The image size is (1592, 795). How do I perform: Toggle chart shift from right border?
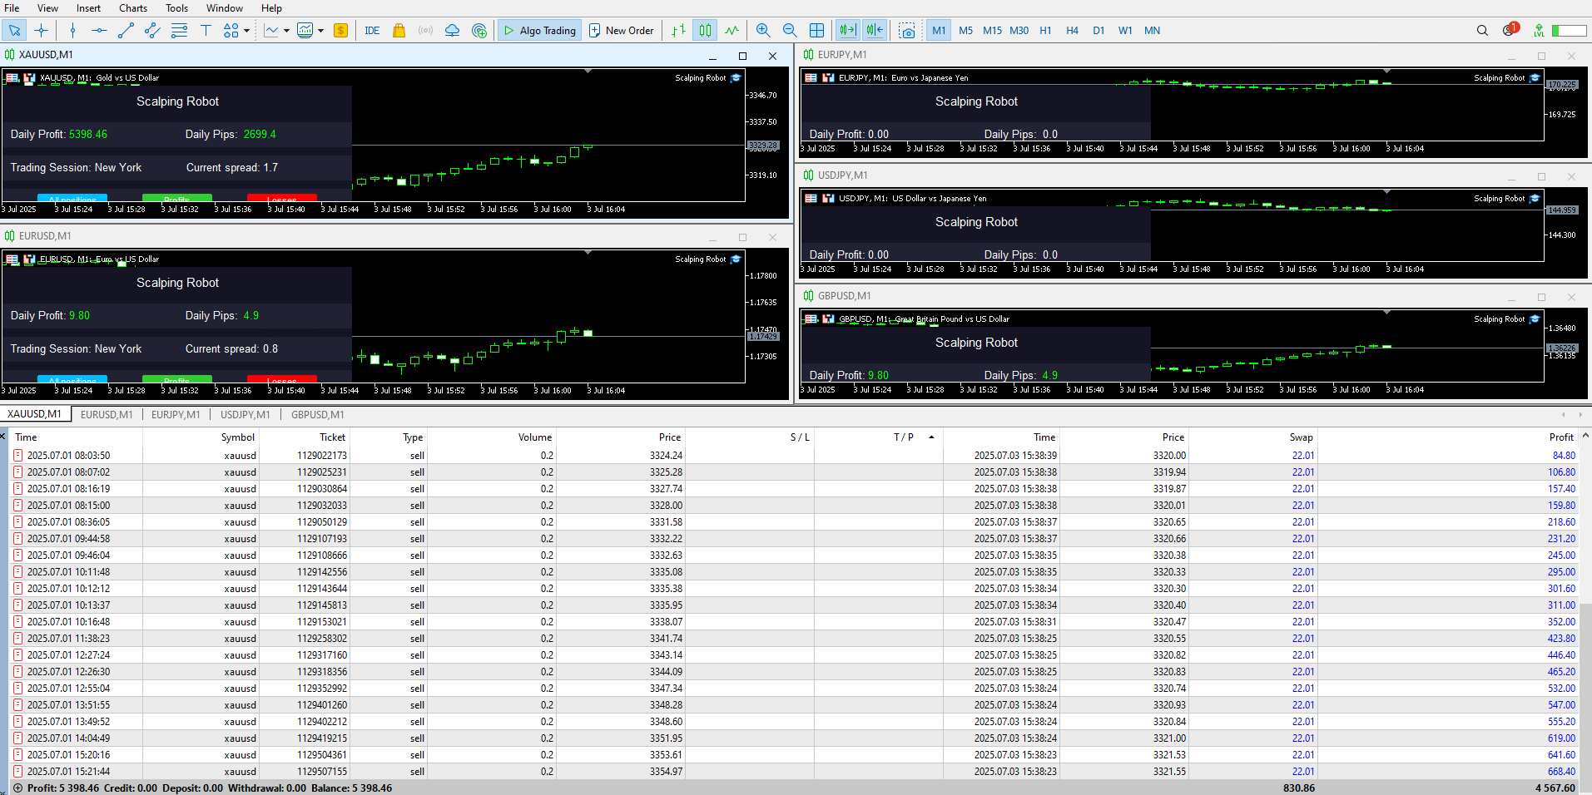click(x=874, y=31)
